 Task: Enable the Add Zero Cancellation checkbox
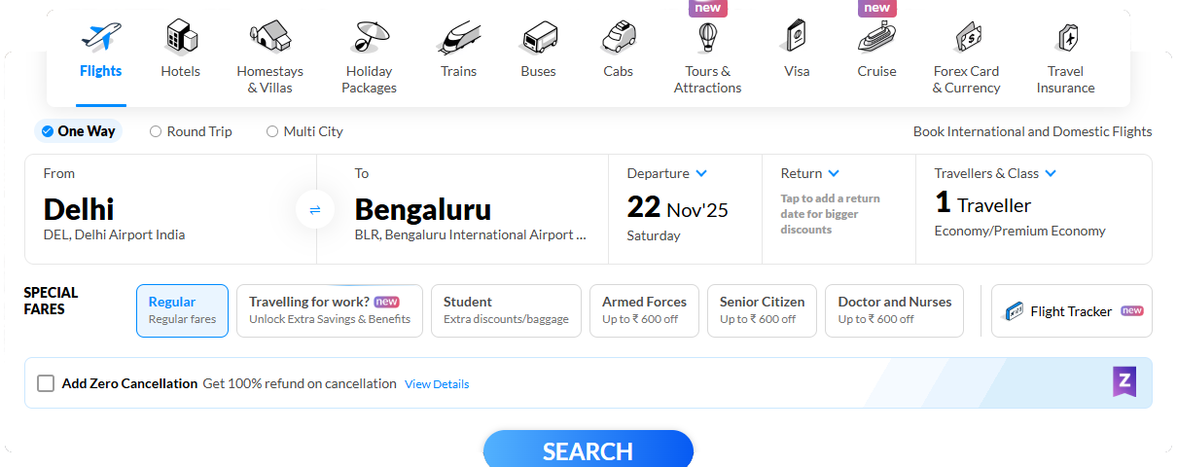(46, 383)
